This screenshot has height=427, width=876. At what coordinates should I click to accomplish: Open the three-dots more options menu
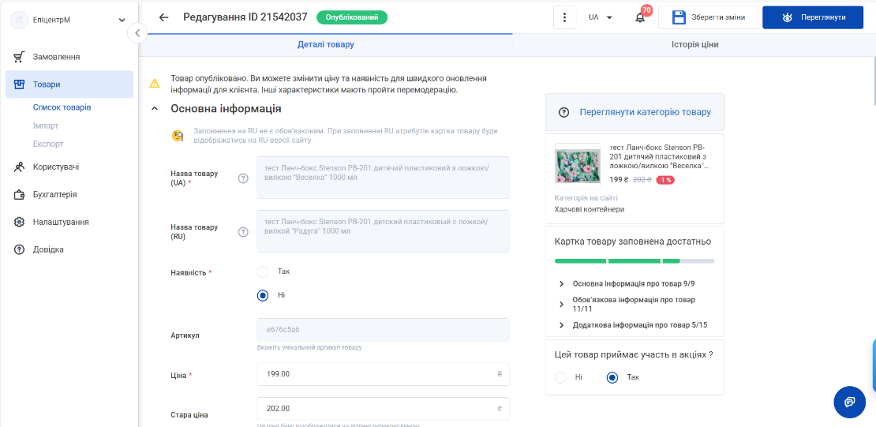[565, 17]
